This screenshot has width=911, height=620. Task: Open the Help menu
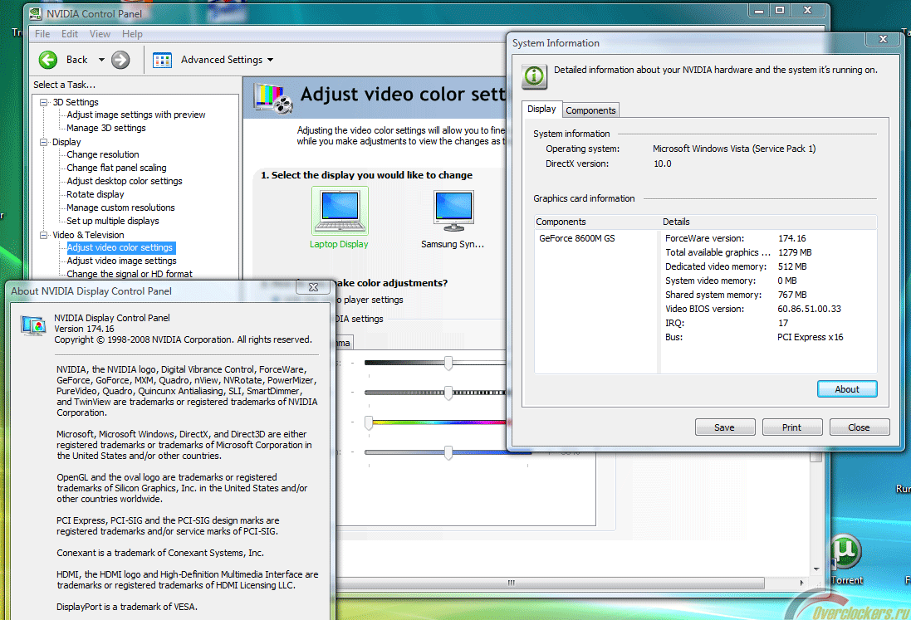tap(132, 34)
